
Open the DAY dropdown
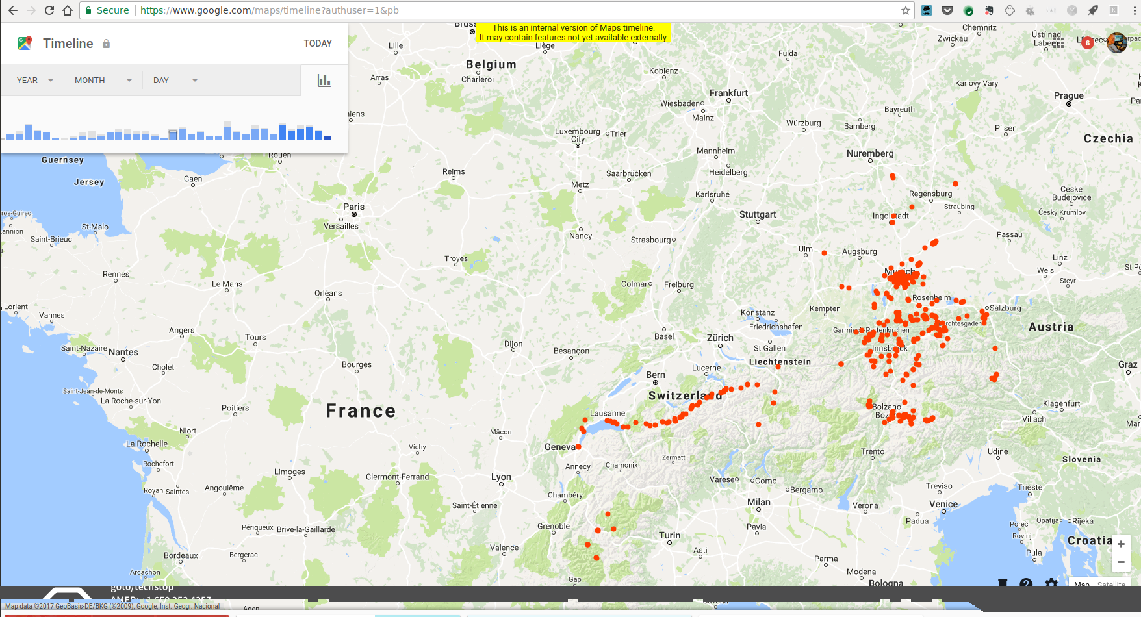(x=175, y=81)
